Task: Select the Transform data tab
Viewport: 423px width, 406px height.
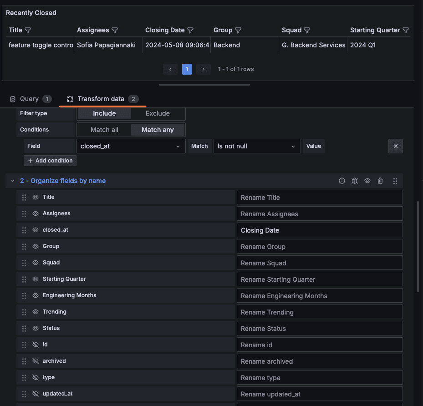Action: tap(102, 99)
